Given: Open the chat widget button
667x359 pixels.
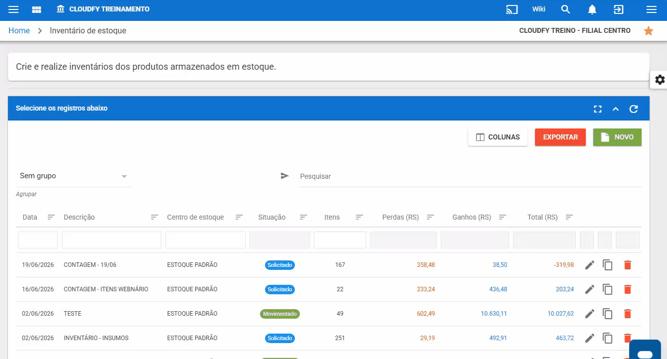Looking at the screenshot, I should 645,350.
